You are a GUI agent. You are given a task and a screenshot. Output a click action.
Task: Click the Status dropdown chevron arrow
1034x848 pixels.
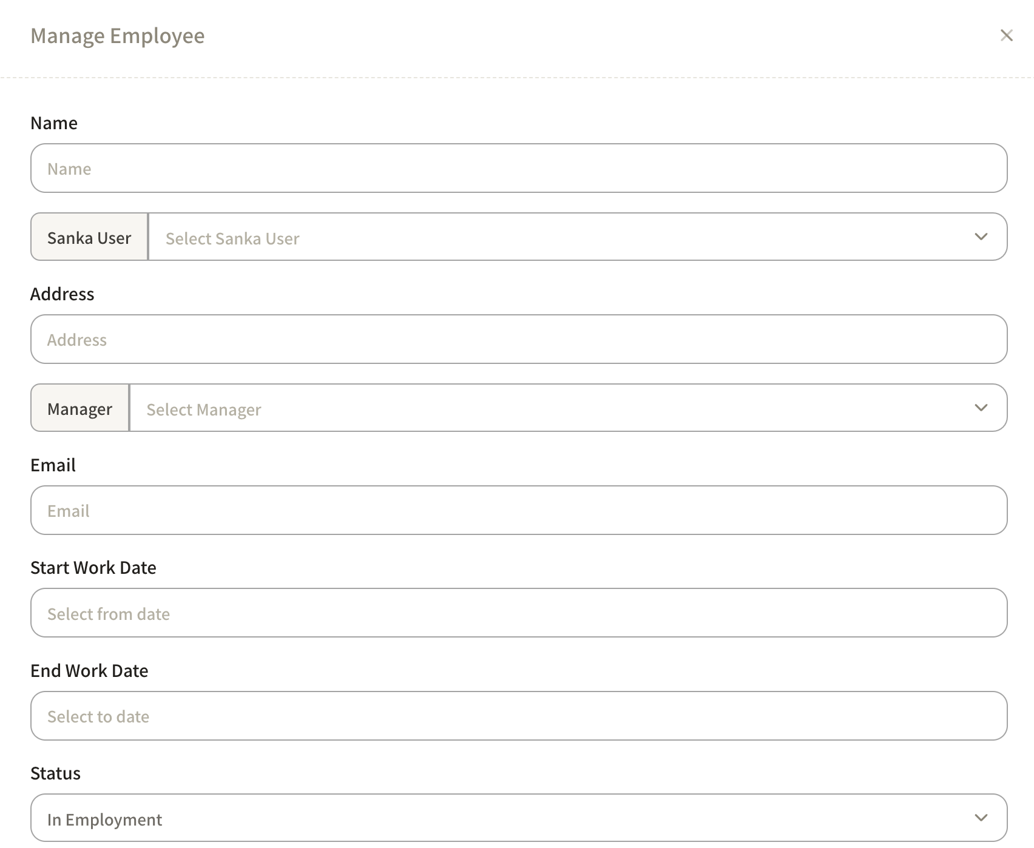pos(981,818)
